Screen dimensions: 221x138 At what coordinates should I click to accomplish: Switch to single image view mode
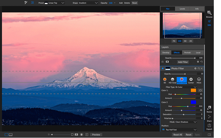[6, 135]
